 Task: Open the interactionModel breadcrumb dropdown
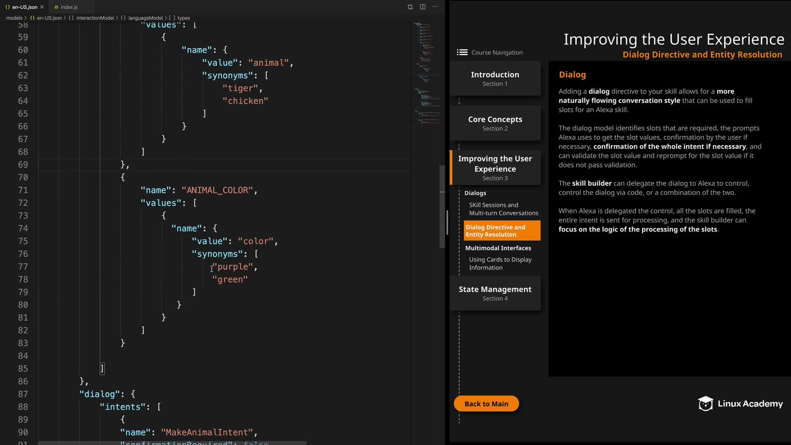[95, 18]
